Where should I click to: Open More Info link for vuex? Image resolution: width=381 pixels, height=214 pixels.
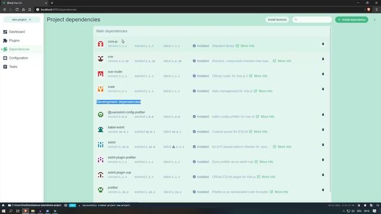click(x=263, y=91)
